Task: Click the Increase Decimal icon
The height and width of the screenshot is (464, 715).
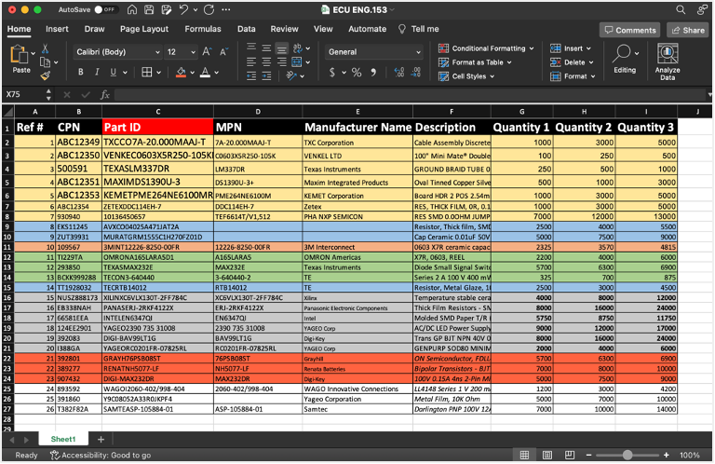Action: pos(399,72)
